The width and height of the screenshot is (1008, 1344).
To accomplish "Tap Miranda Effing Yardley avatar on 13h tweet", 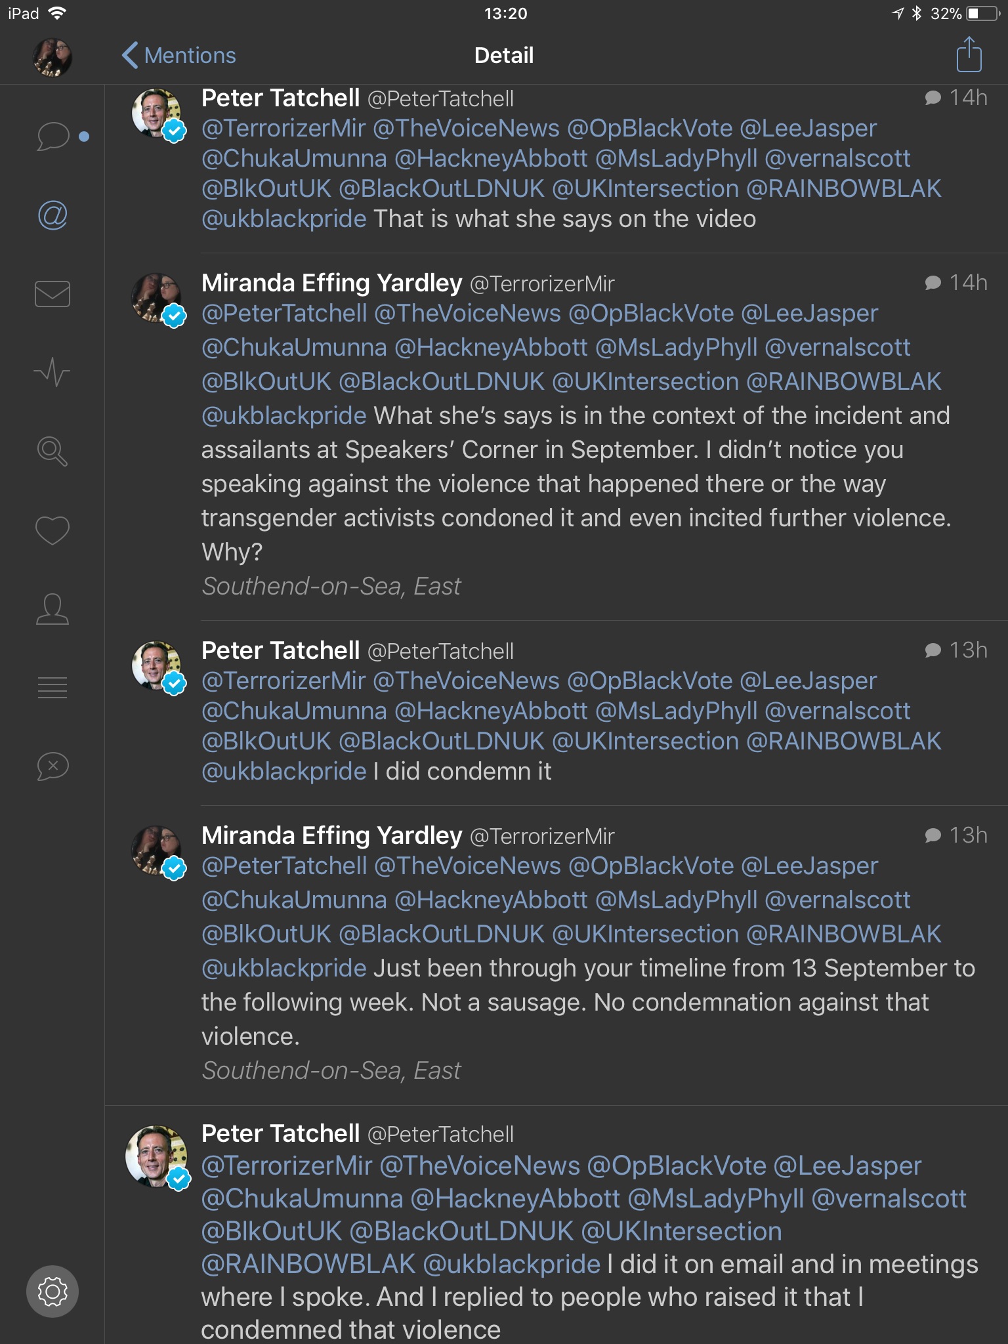I will 156,850.
